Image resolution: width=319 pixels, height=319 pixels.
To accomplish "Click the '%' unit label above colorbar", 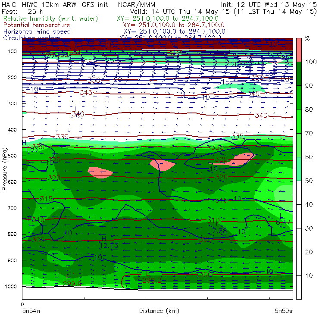I will click(307, 38).
